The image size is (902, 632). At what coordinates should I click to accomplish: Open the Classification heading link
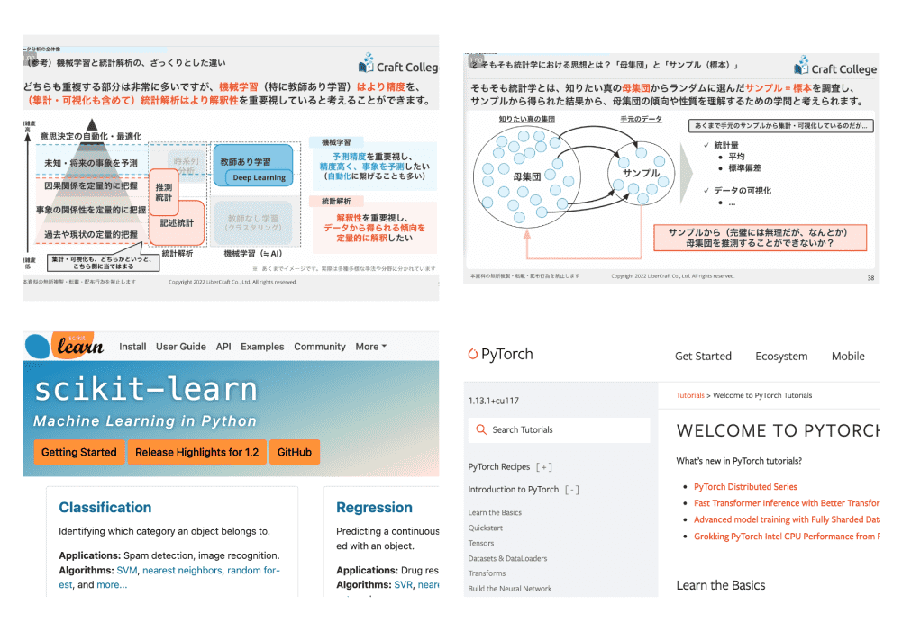(x=105, y=508)
